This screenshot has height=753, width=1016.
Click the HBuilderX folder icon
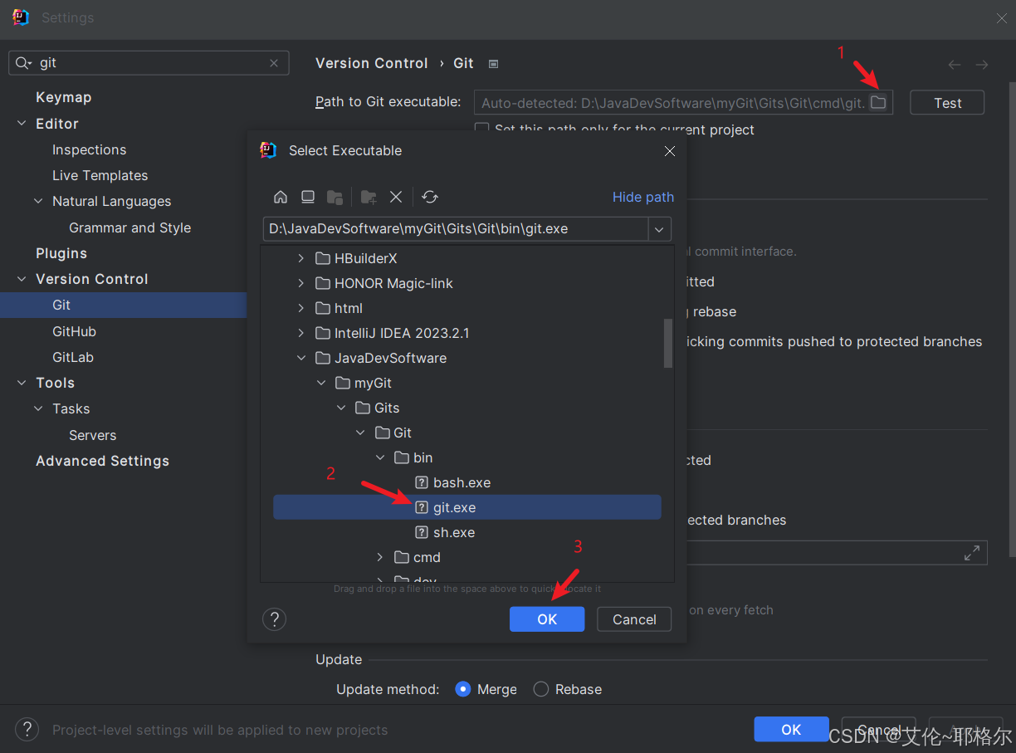(x=323, y=258)
